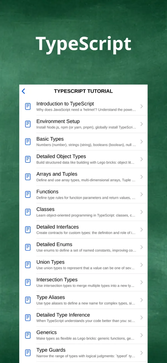Image resolution: width=167 pixels, height=363 pixels.
Task: Expand chevron on Detailed Object Types row
Action: 142,159
